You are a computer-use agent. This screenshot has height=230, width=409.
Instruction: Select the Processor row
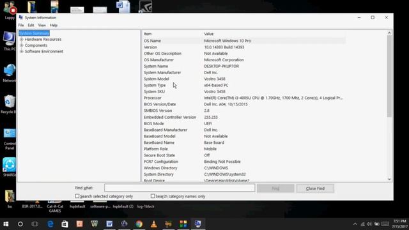244,98
